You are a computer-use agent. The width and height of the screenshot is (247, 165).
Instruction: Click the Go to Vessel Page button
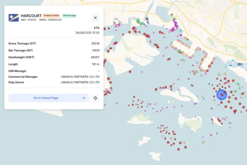(x=48, y=98)
